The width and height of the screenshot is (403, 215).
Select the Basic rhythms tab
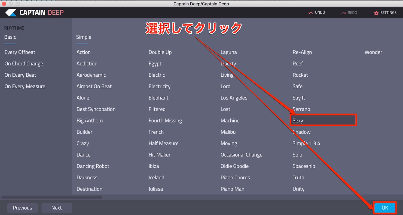coord(10,37)
